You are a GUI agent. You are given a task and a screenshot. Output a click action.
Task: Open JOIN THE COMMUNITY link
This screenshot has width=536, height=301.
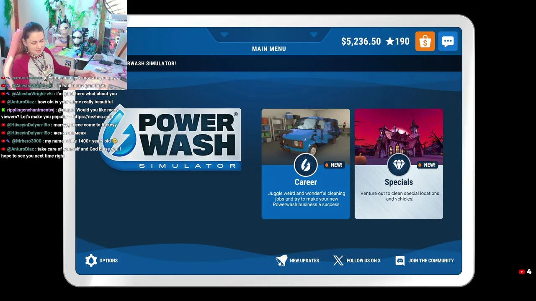(x=431, y=260)
